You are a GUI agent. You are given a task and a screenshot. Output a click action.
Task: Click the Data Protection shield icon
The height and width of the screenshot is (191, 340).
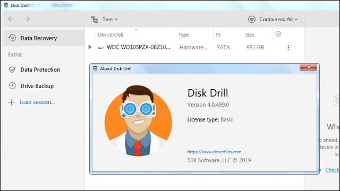coord(12,70)
